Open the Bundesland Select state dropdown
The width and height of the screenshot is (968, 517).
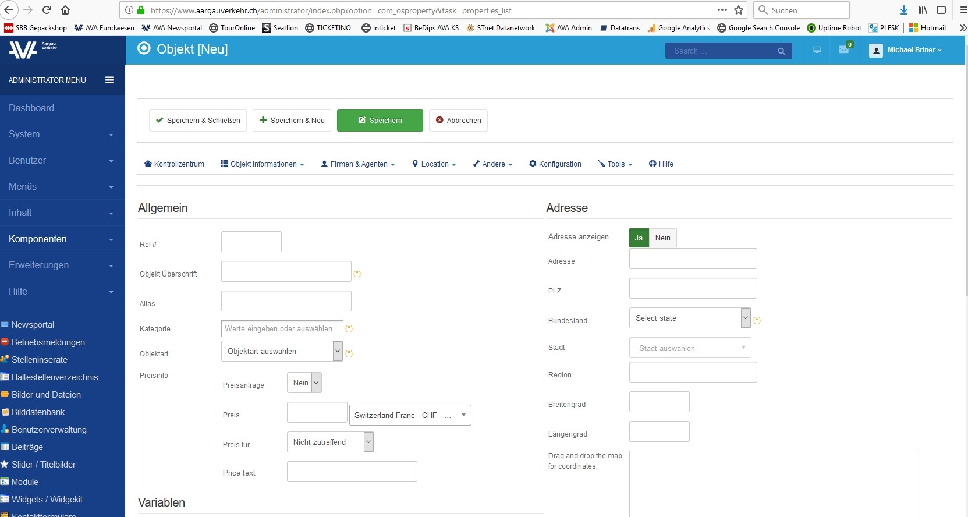point(690,318)
